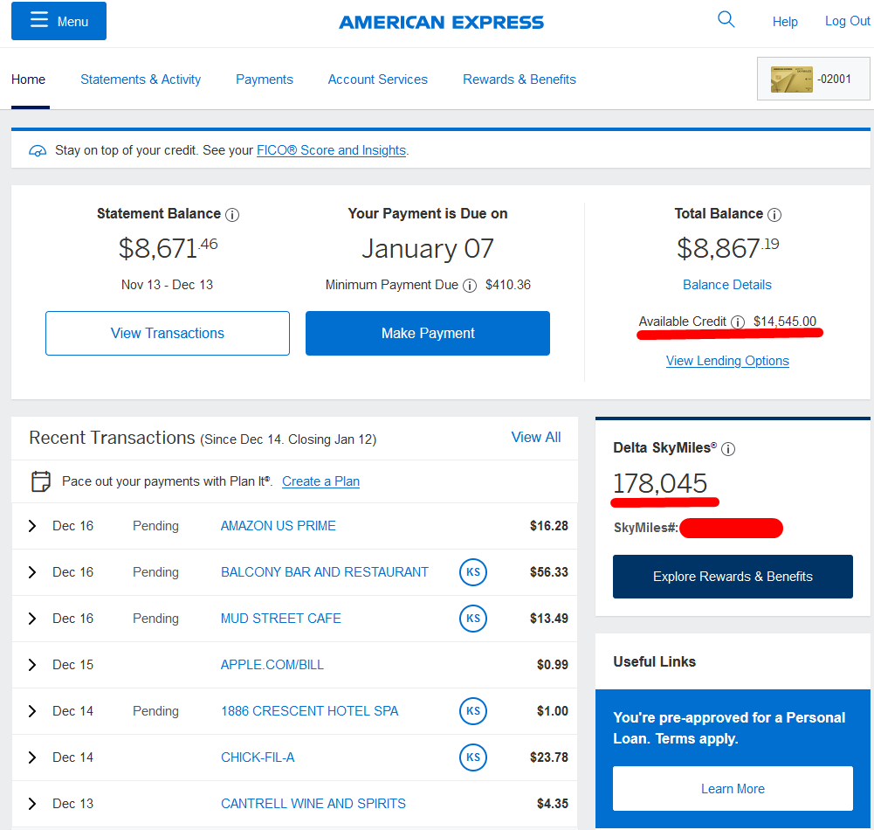This screenshot has height=830, width=874.
Task: Open the Help link
Action: pos(785,22)
